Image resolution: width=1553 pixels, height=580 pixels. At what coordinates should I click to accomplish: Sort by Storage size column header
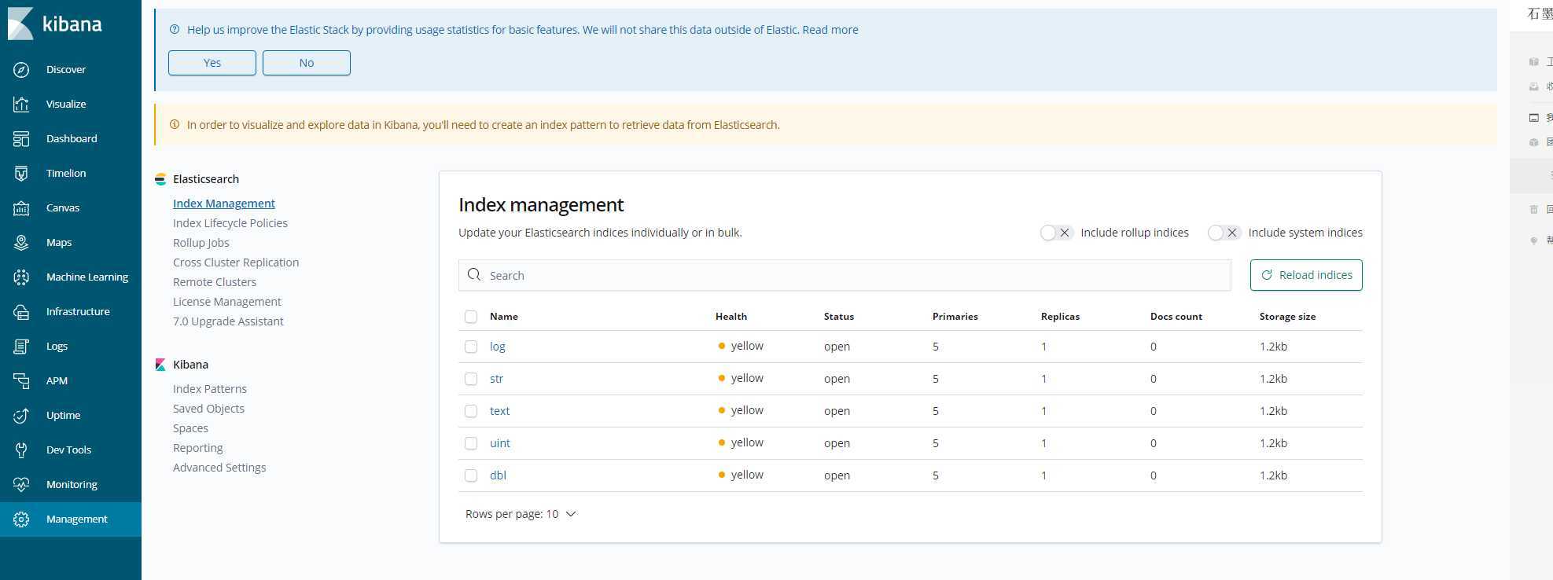pyautogui.click(x=1287, y=317)
